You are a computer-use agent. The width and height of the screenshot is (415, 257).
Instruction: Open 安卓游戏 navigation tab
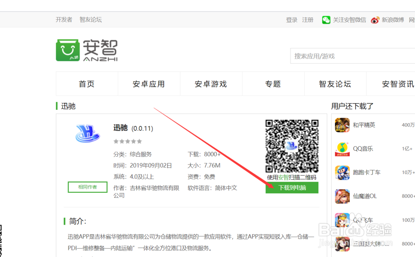click(x=211, y=84)
